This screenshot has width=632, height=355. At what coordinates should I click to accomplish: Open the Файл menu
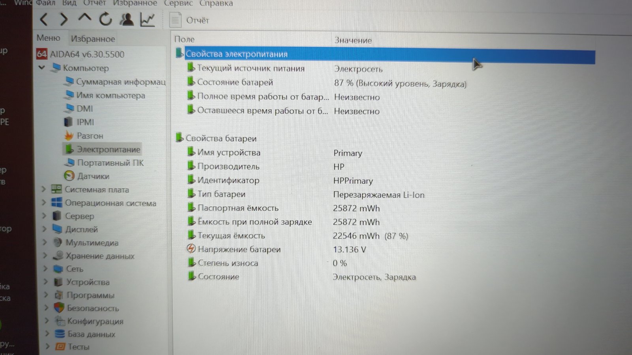pyautogui.click(x=46, y=3)
